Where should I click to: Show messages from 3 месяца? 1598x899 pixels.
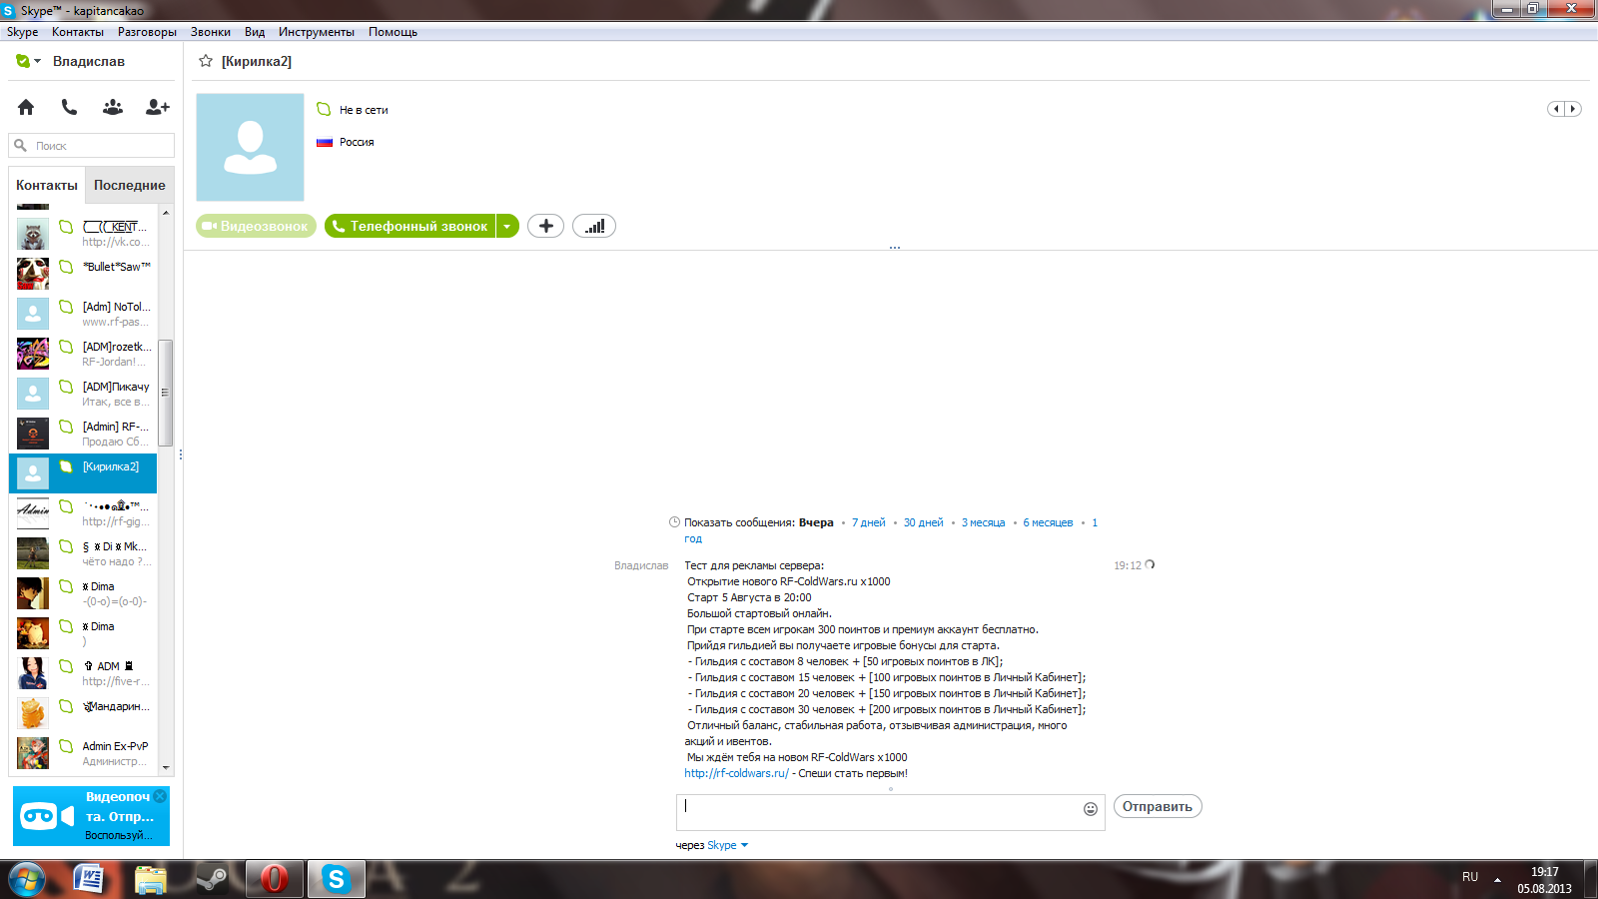pos(984,522)
